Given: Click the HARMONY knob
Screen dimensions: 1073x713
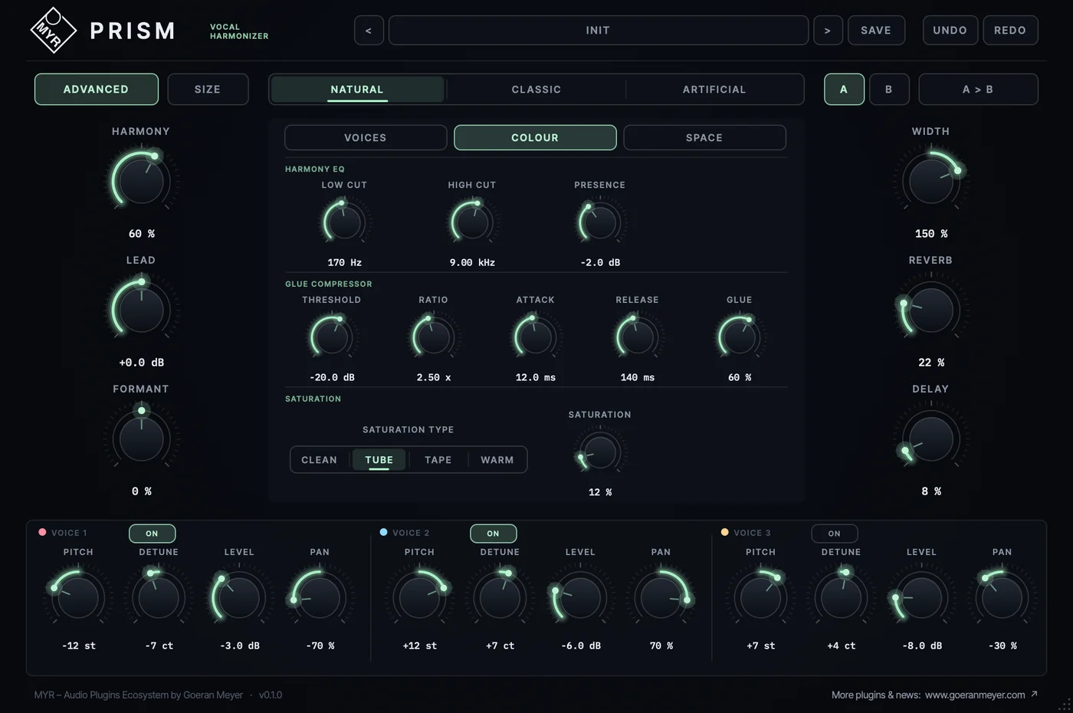Looking at the screenshot, I should (141, 181).
